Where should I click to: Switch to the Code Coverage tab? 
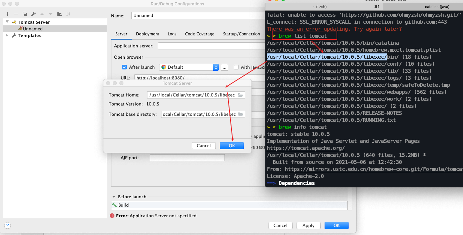(200, 34)
